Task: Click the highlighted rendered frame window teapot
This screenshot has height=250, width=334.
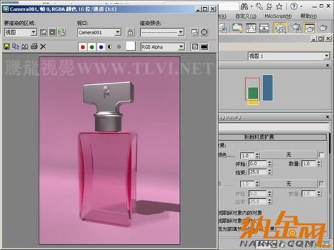Action: pyautogui.click(x=310, y=28)
